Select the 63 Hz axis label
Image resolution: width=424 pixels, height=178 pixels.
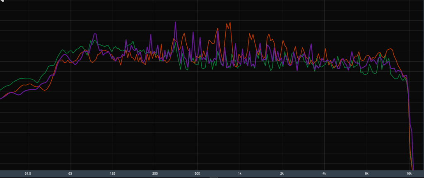(70, 173)
